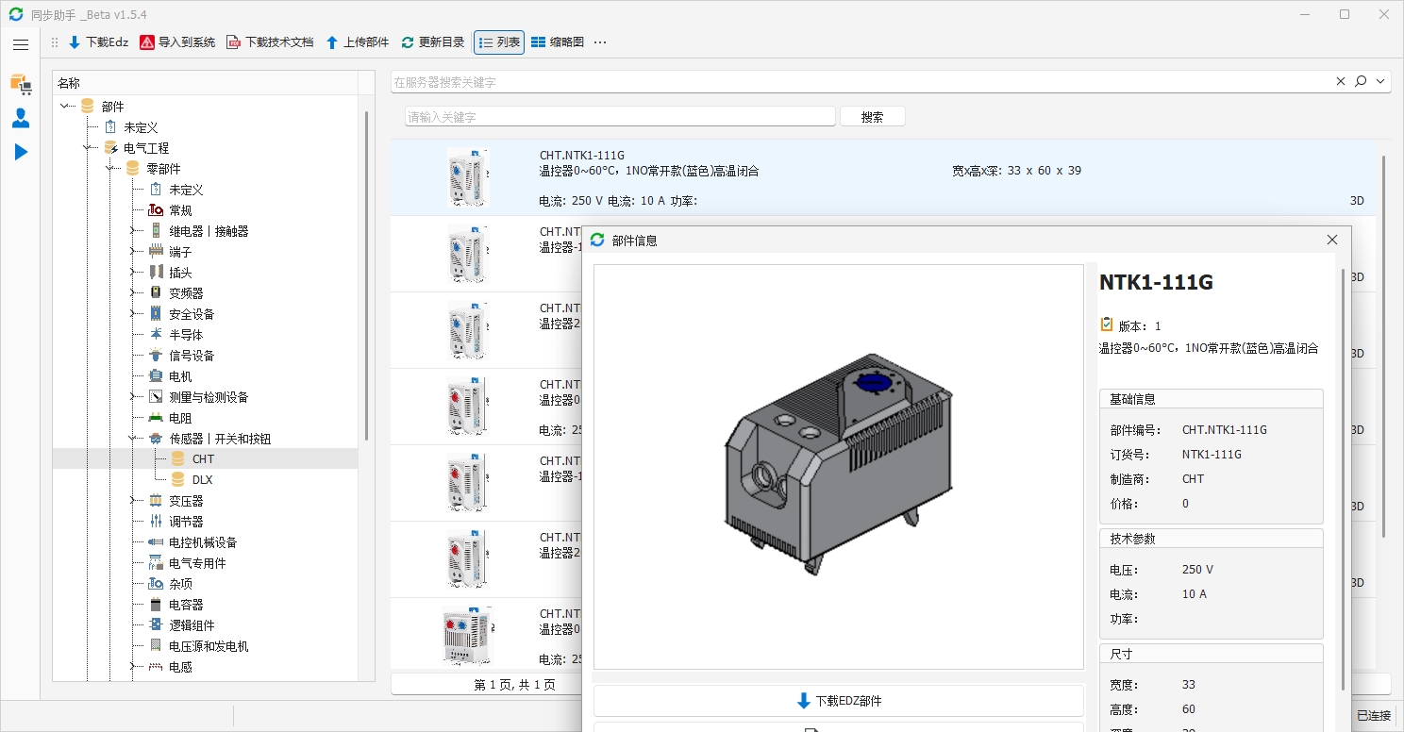Collapse the 零部件 tree node
Screen dimensions: 1404x732
pos(110,169)
